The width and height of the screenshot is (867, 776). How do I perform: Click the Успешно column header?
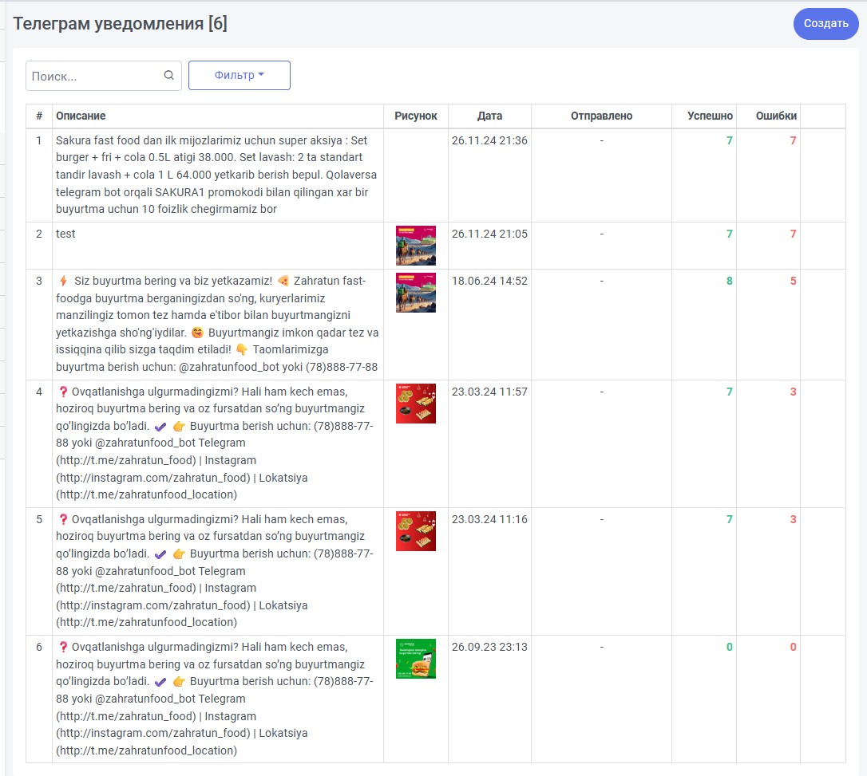(x=710, y=116)
